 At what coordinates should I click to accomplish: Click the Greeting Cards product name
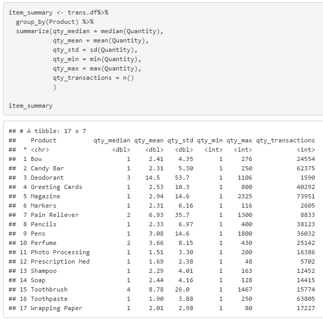pyautogui.click(x=56, y=187)
